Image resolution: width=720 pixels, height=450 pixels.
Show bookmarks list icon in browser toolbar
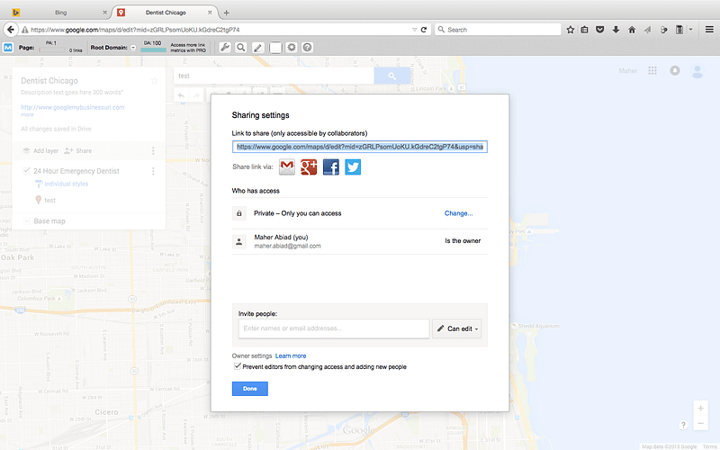click(x=584, y=30)
